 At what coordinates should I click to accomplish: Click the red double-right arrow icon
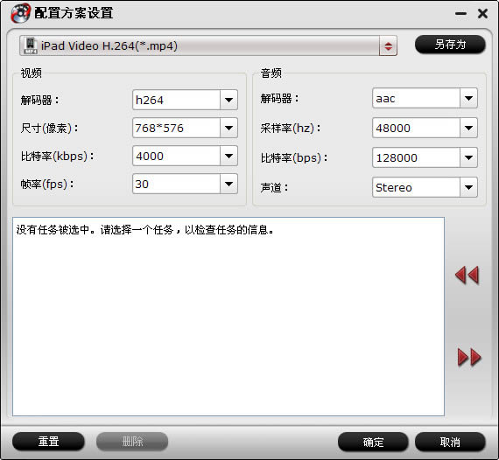[x=469, y=357]
